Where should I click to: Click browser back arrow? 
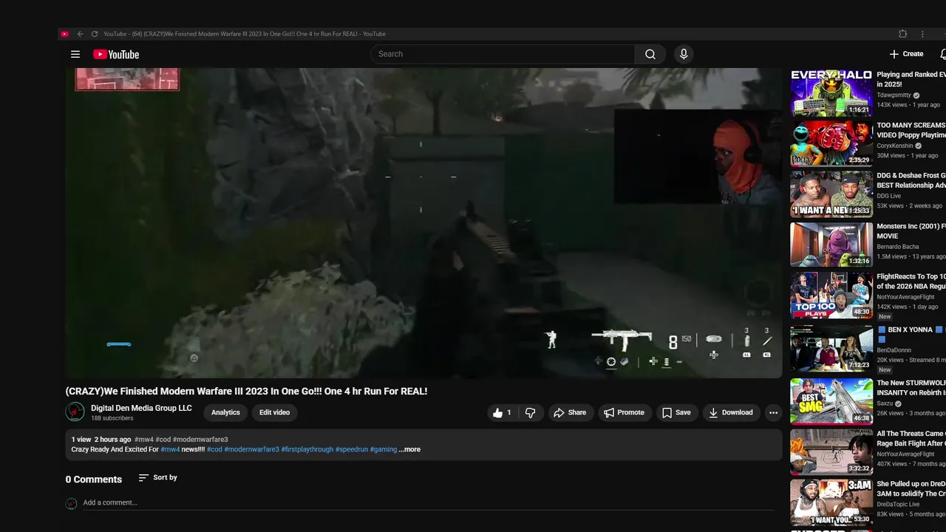click(80, 34)
